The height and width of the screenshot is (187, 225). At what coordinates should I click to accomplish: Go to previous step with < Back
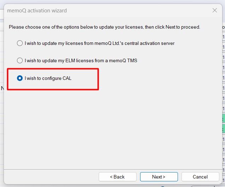117,177
